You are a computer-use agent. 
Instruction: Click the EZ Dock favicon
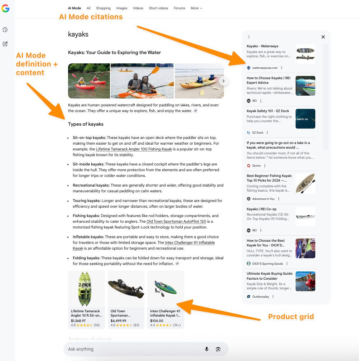(248, 133)
